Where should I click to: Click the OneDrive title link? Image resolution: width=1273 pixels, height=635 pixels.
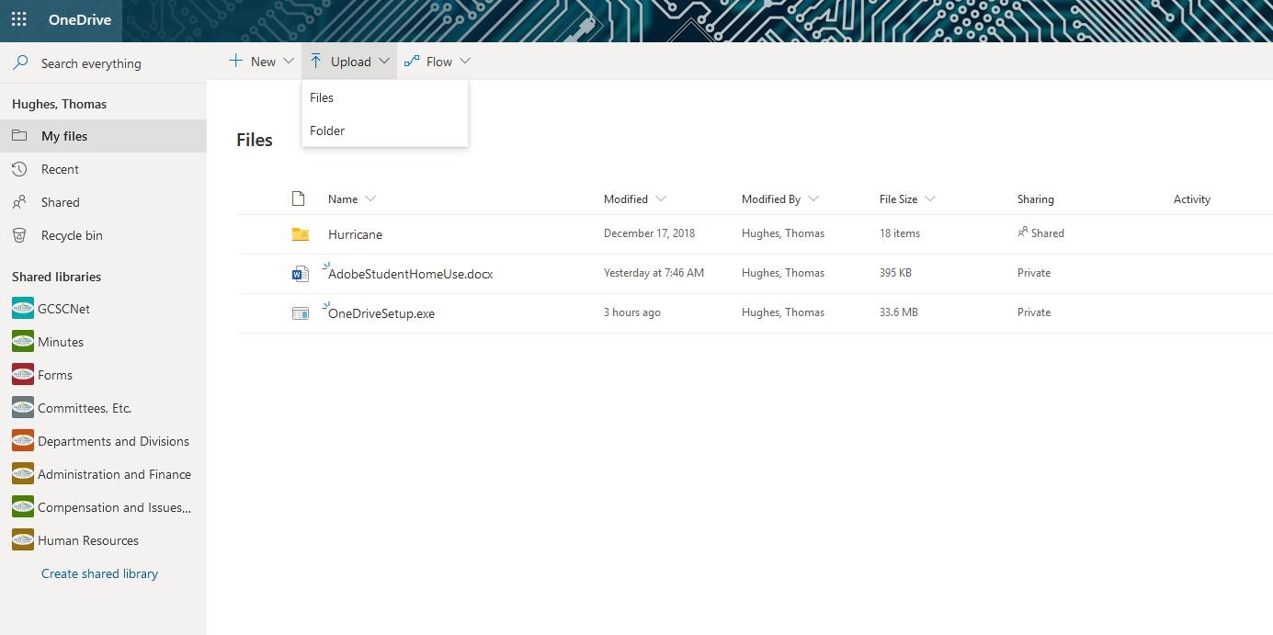[80, 20]
